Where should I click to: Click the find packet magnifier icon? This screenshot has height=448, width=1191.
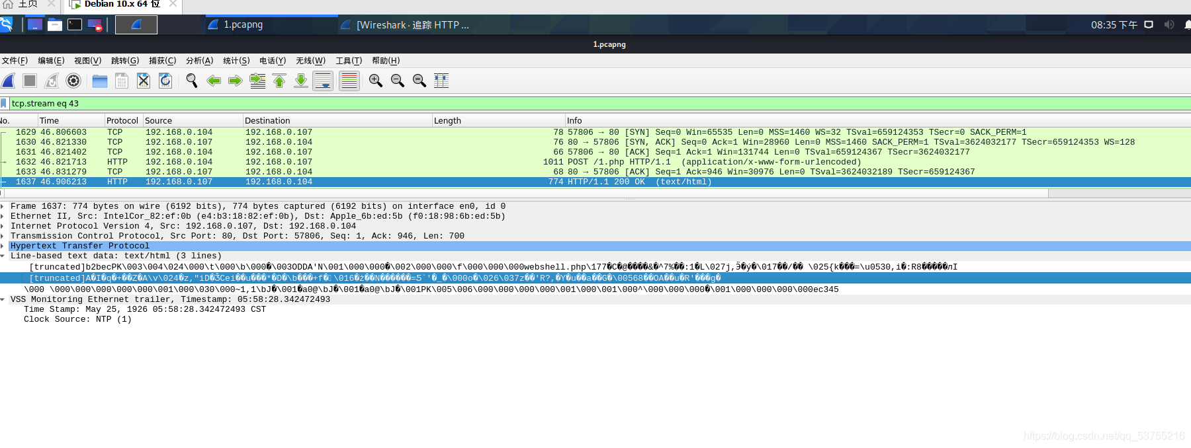click(192, 81)
